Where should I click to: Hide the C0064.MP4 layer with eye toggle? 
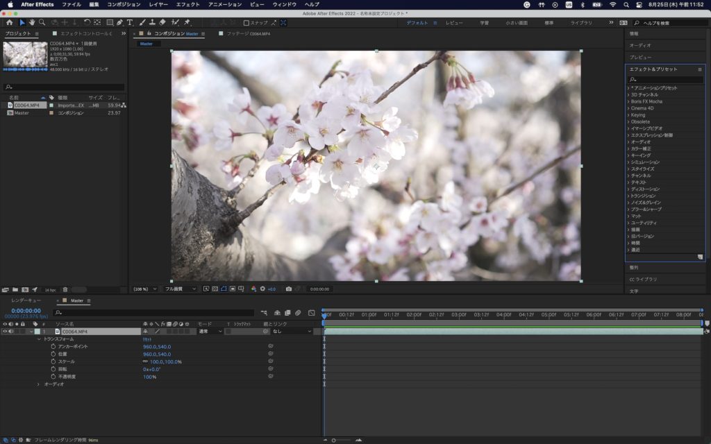(x=5, y=332)
